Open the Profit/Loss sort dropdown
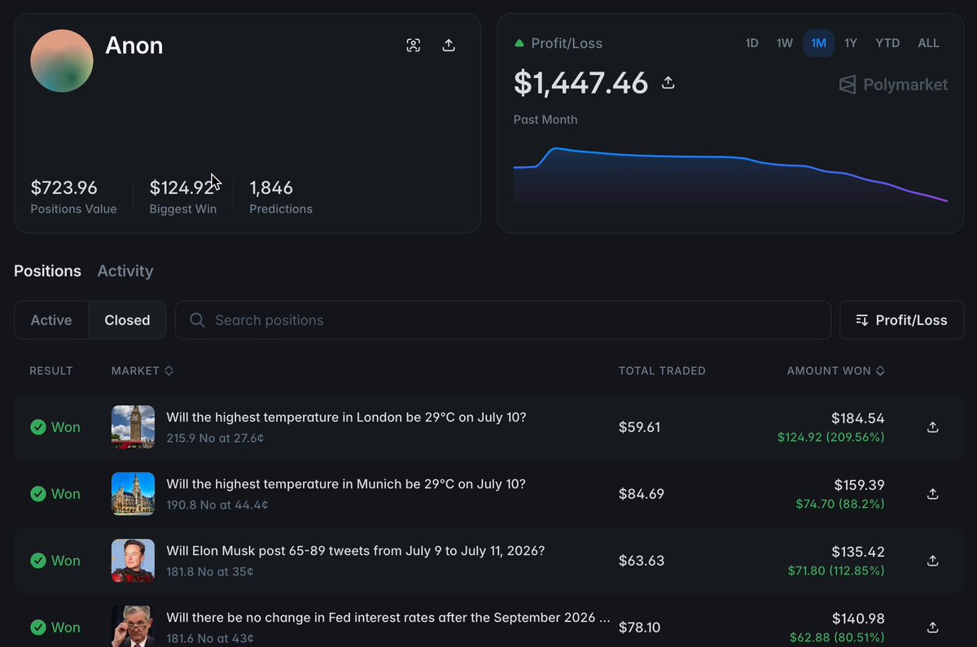This screenshot has height=647, width=977. [x=901, y=320]
